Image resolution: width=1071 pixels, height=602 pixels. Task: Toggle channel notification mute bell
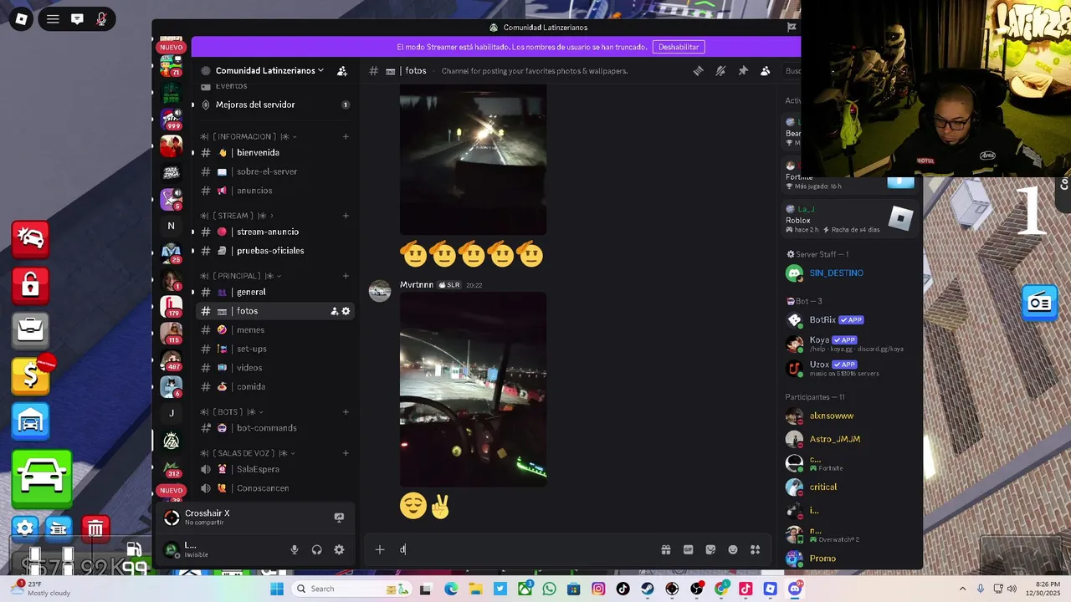click(x=720, y=71)
